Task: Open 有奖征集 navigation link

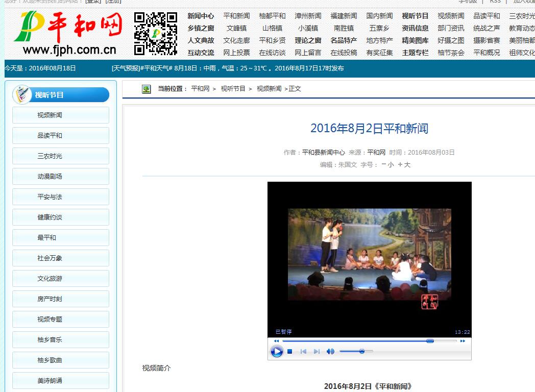Action: pos(379,53)
